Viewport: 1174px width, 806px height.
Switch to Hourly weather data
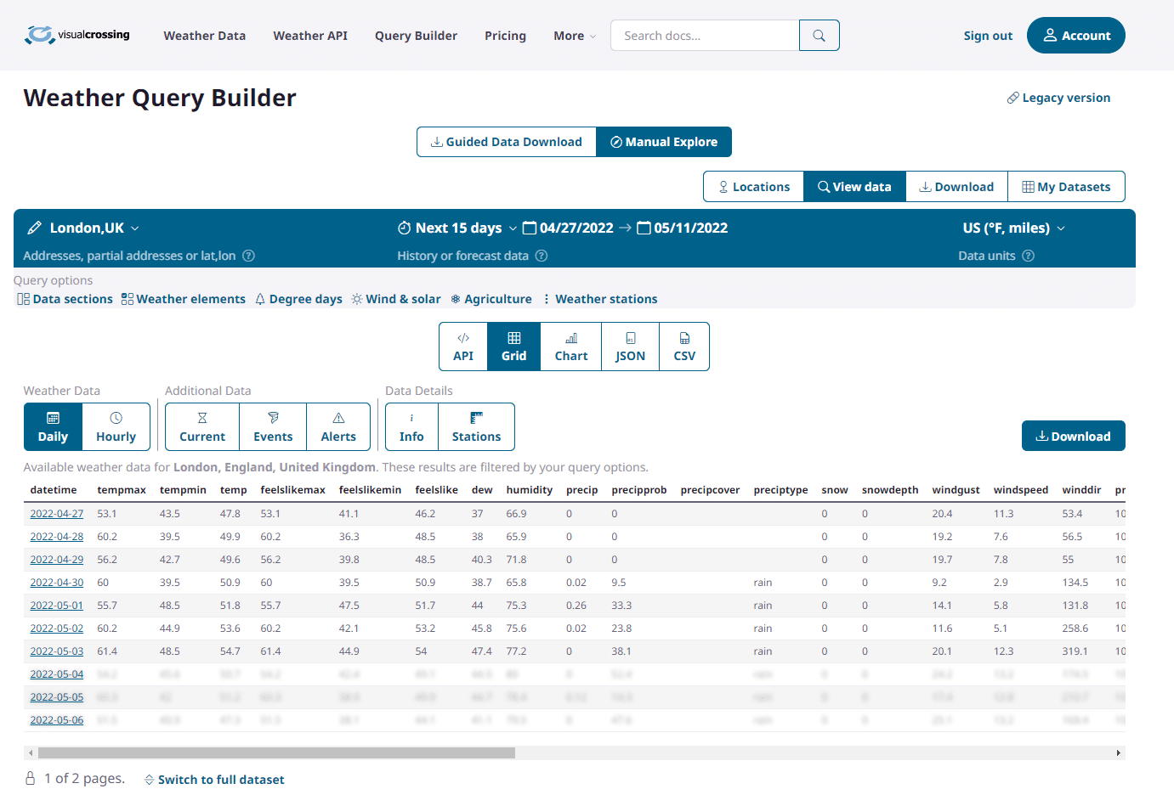click(x=116, y=426)
